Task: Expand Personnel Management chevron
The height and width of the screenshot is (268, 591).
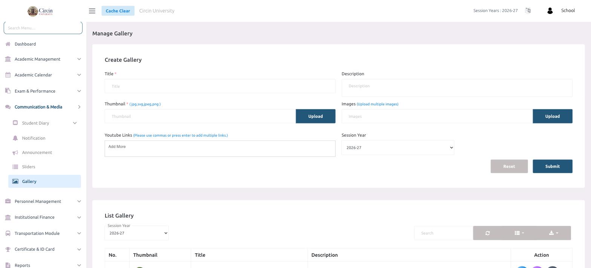Action: pos(79,201)
